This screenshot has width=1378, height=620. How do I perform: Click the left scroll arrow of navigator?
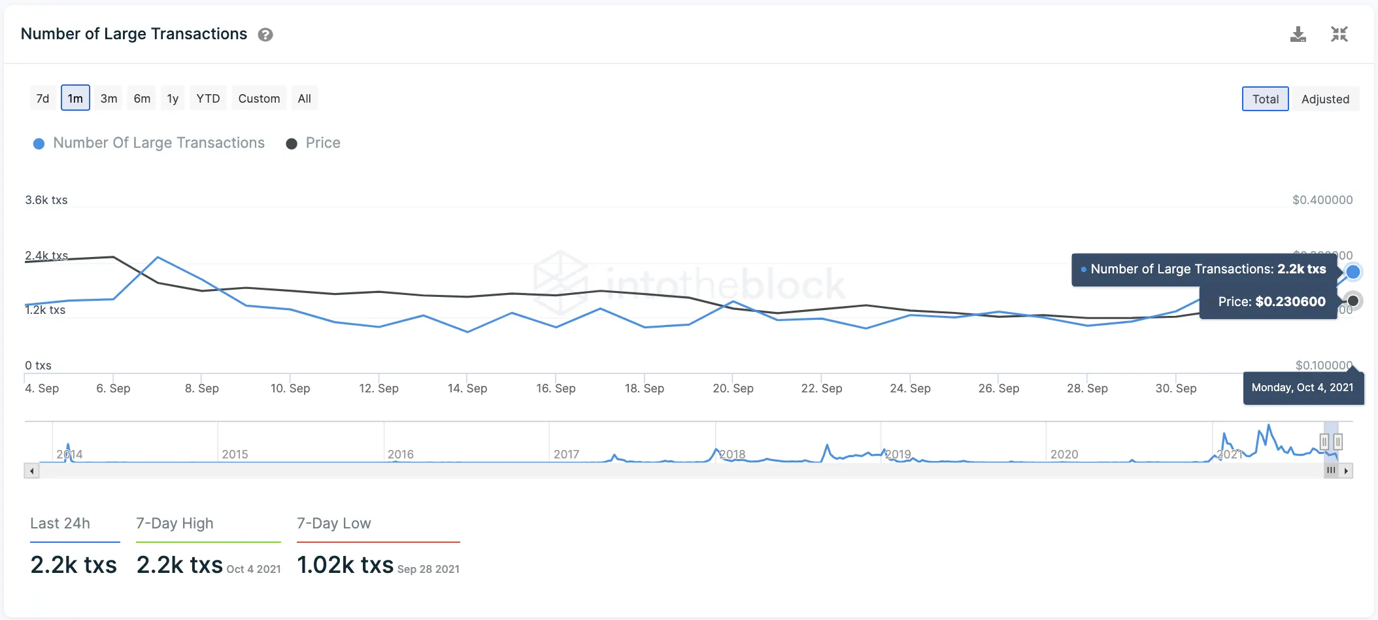coord(31,471)
